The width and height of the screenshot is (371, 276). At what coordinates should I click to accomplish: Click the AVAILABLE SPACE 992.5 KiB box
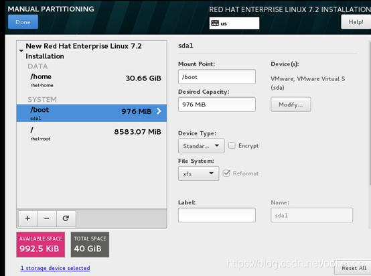pyautogui.click(x=40, y=245)
